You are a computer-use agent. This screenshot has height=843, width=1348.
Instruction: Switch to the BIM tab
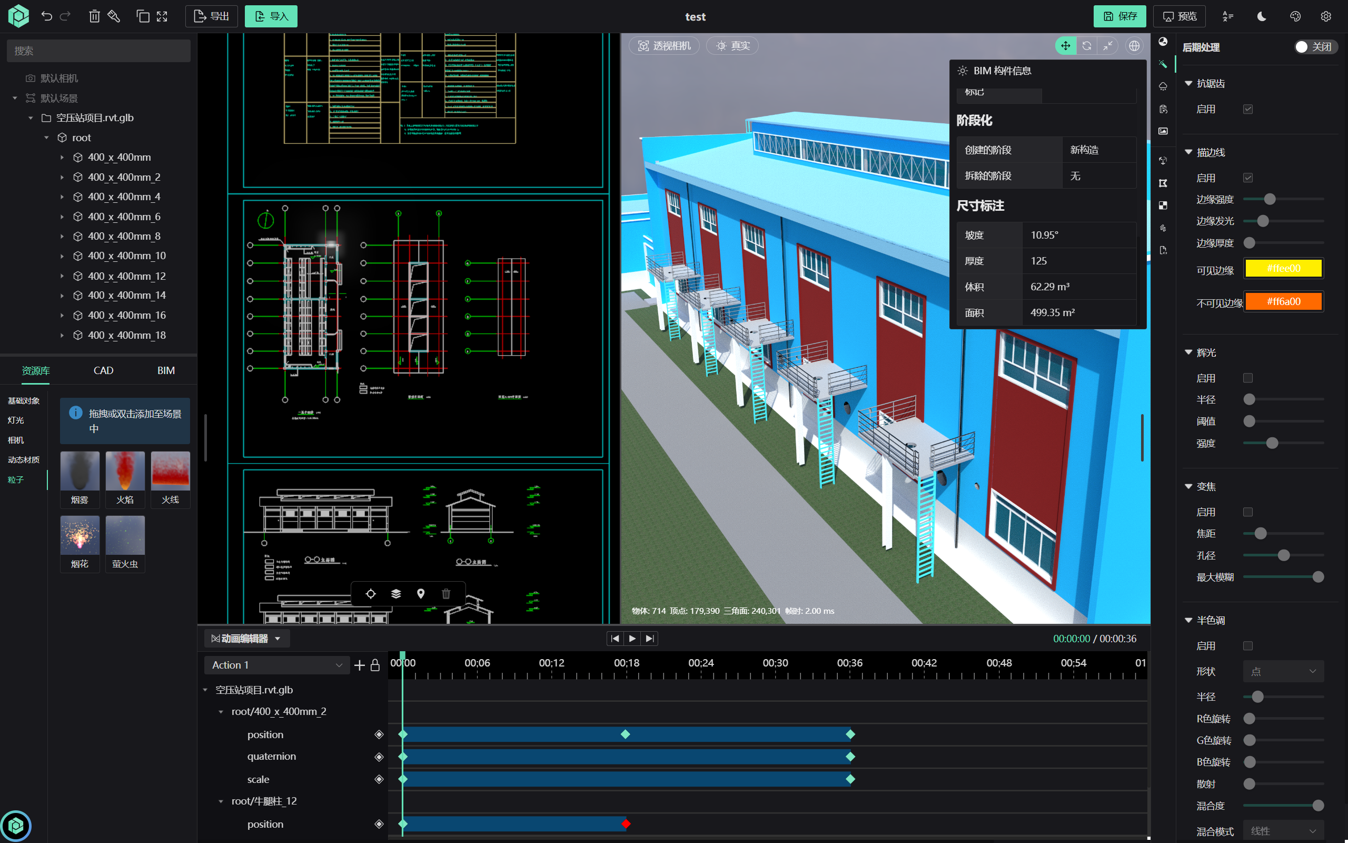tap(165, 371)
